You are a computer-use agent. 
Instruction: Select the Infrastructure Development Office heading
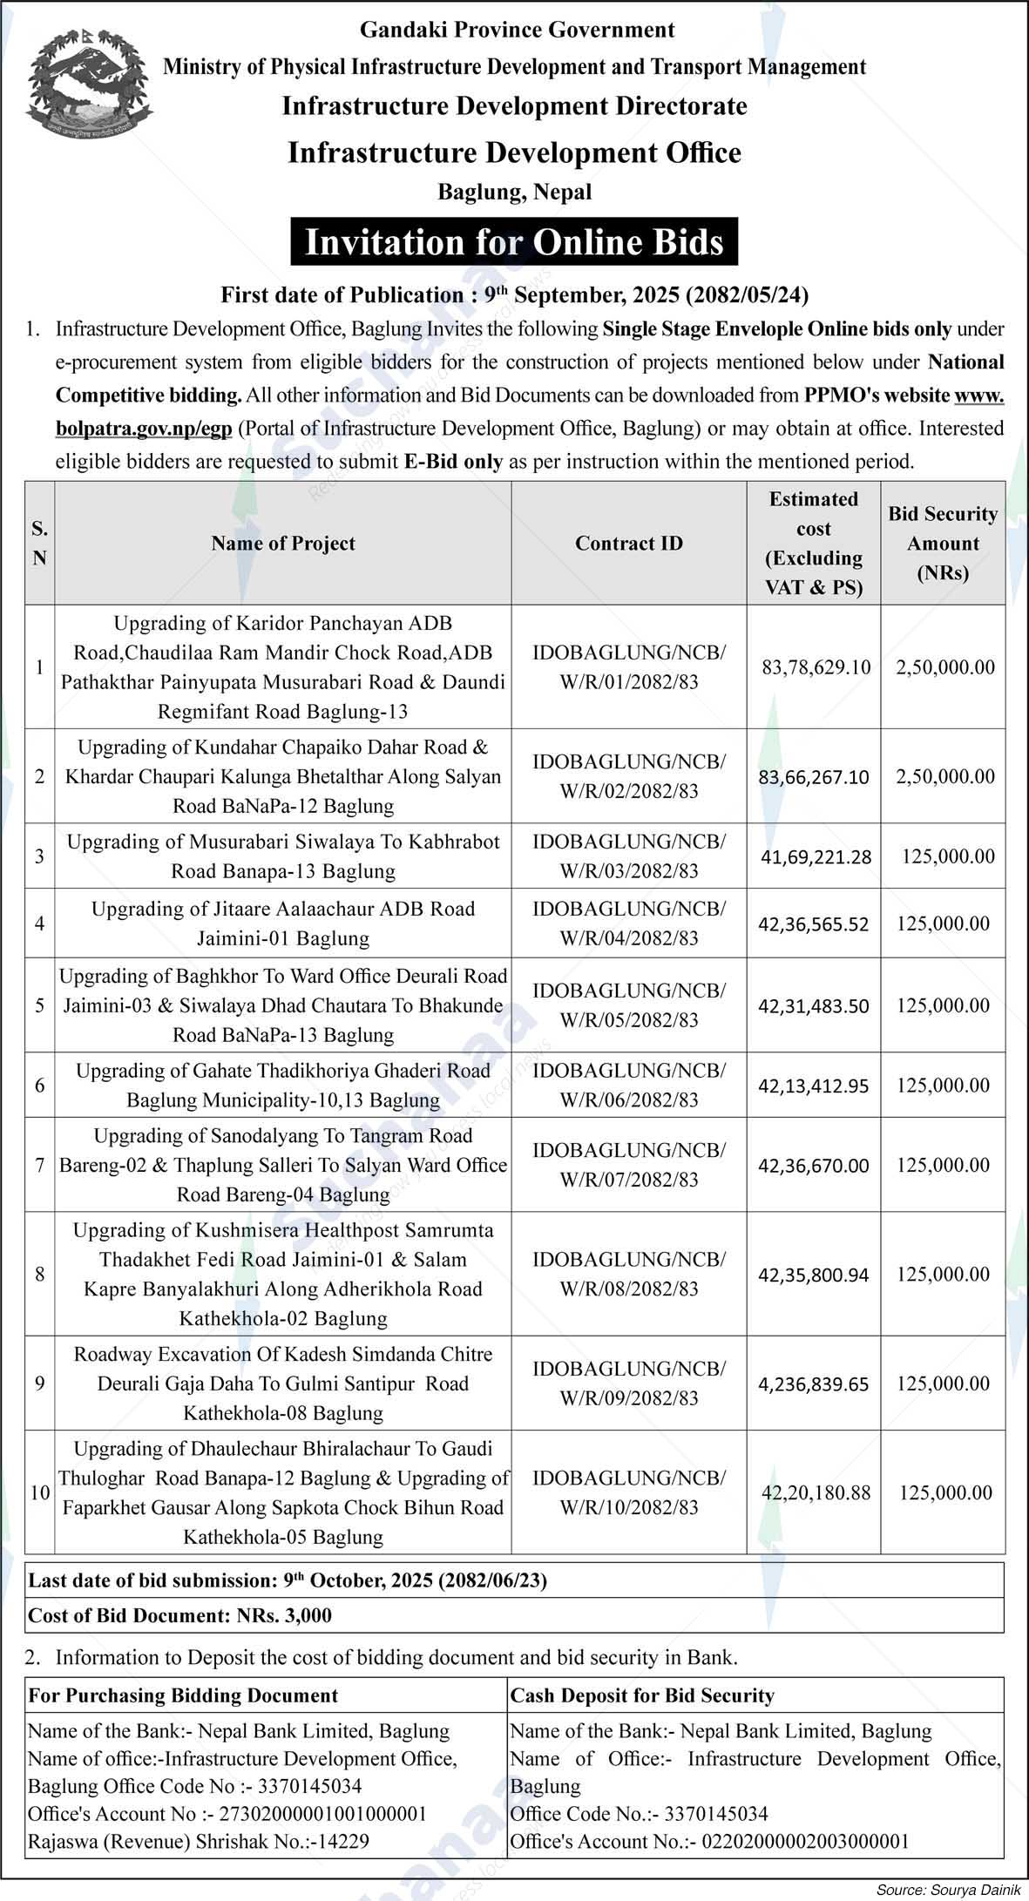pos(514,153)
